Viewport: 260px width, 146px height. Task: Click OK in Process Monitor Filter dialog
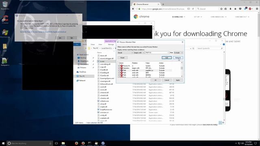point(155,80)
